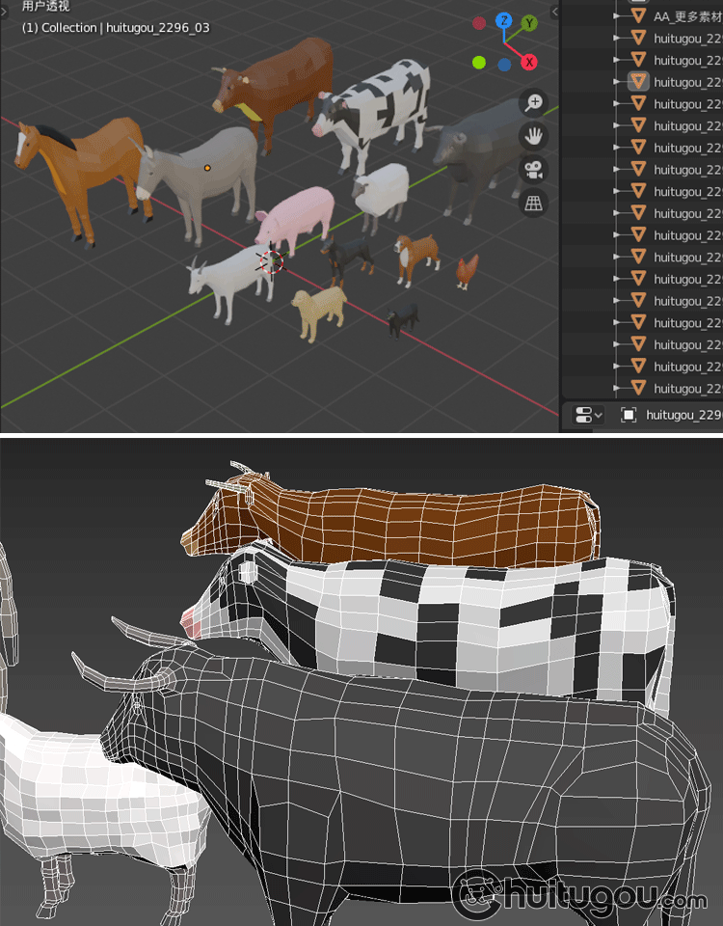Select the dark gray buffalo model
The width and height of the screenshot is (723, 926).
click(x=478, y=148)
